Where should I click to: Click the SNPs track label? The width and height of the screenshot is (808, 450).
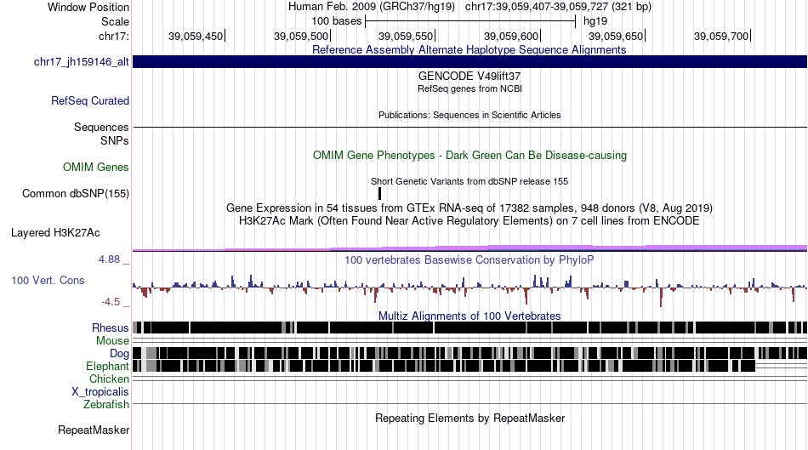tap(115, 140)
